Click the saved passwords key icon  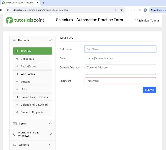pyautogui.click(x=116, y=10)
